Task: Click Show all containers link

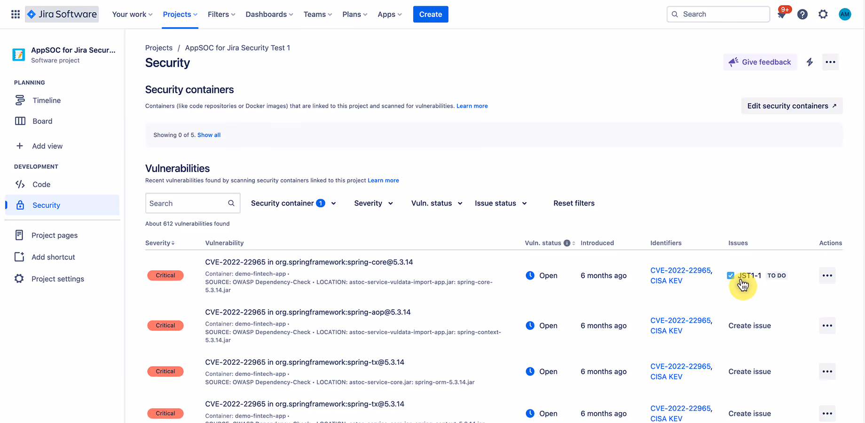Action: (209, 135)
